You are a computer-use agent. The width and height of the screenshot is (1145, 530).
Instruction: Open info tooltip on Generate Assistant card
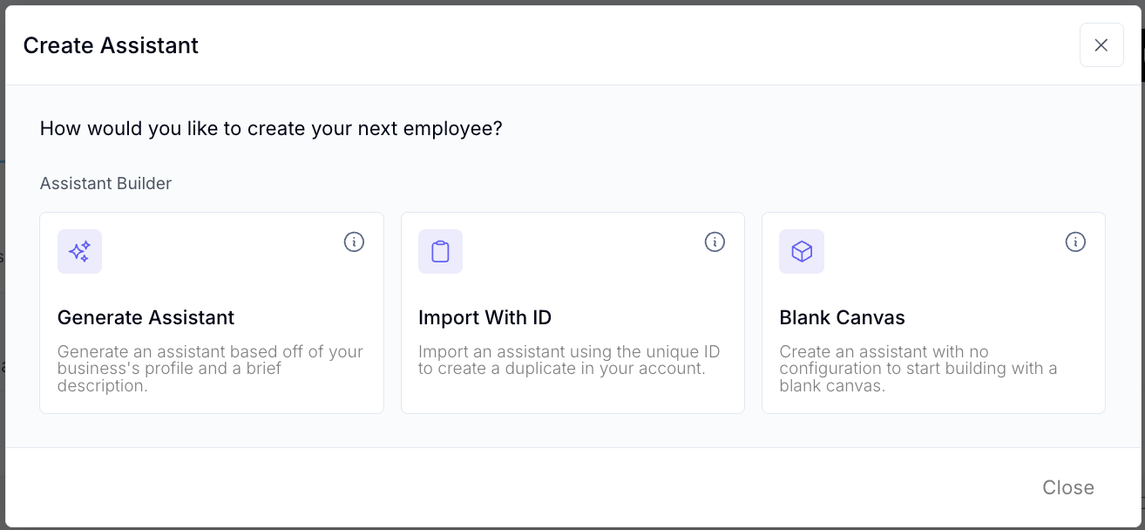pos(354,242)
